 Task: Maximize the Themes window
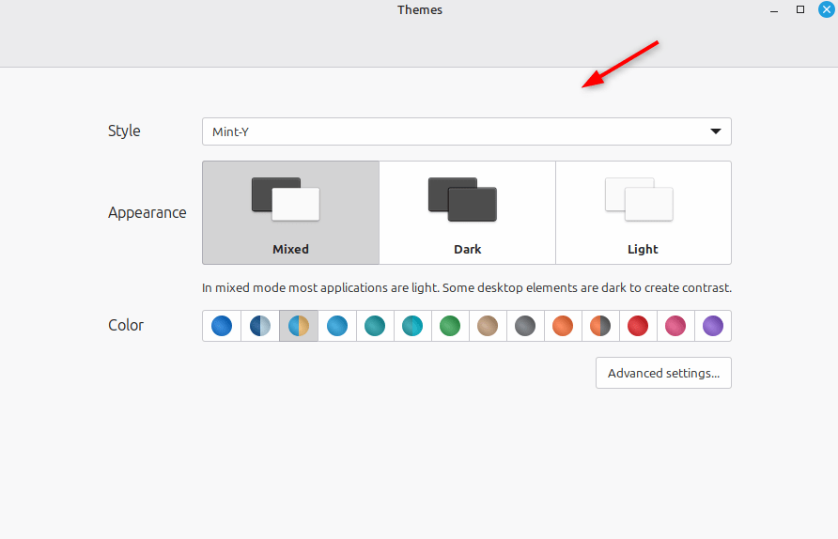(800, 9)
